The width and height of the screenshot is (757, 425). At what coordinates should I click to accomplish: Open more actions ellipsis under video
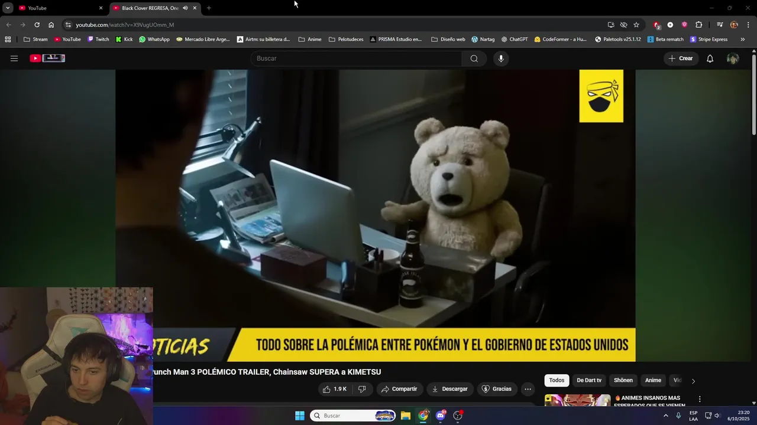(x=528, y=389)
